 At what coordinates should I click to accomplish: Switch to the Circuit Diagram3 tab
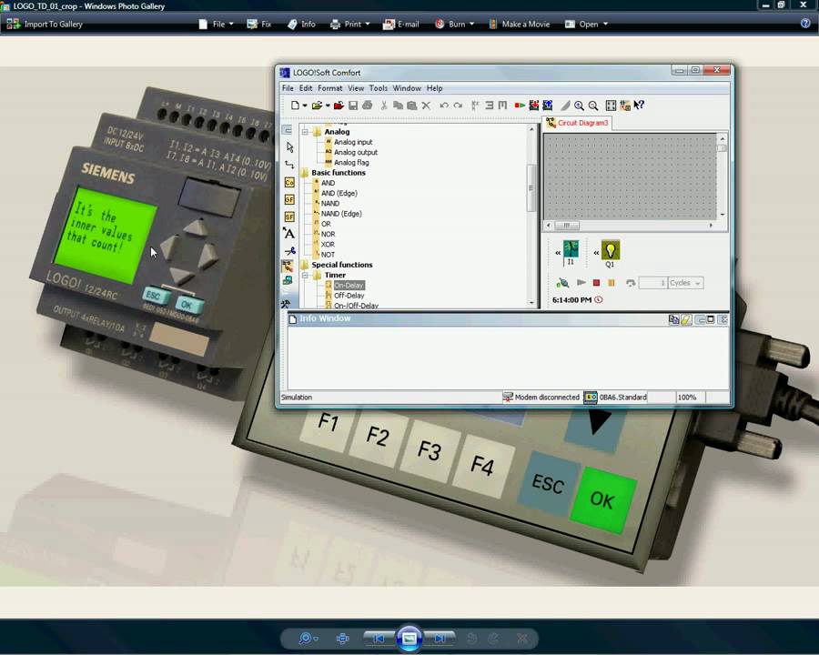click(577, 123)
